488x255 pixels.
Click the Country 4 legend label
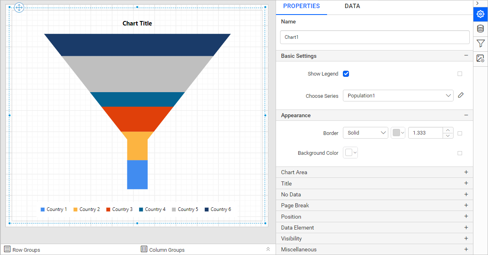point(155,209)
